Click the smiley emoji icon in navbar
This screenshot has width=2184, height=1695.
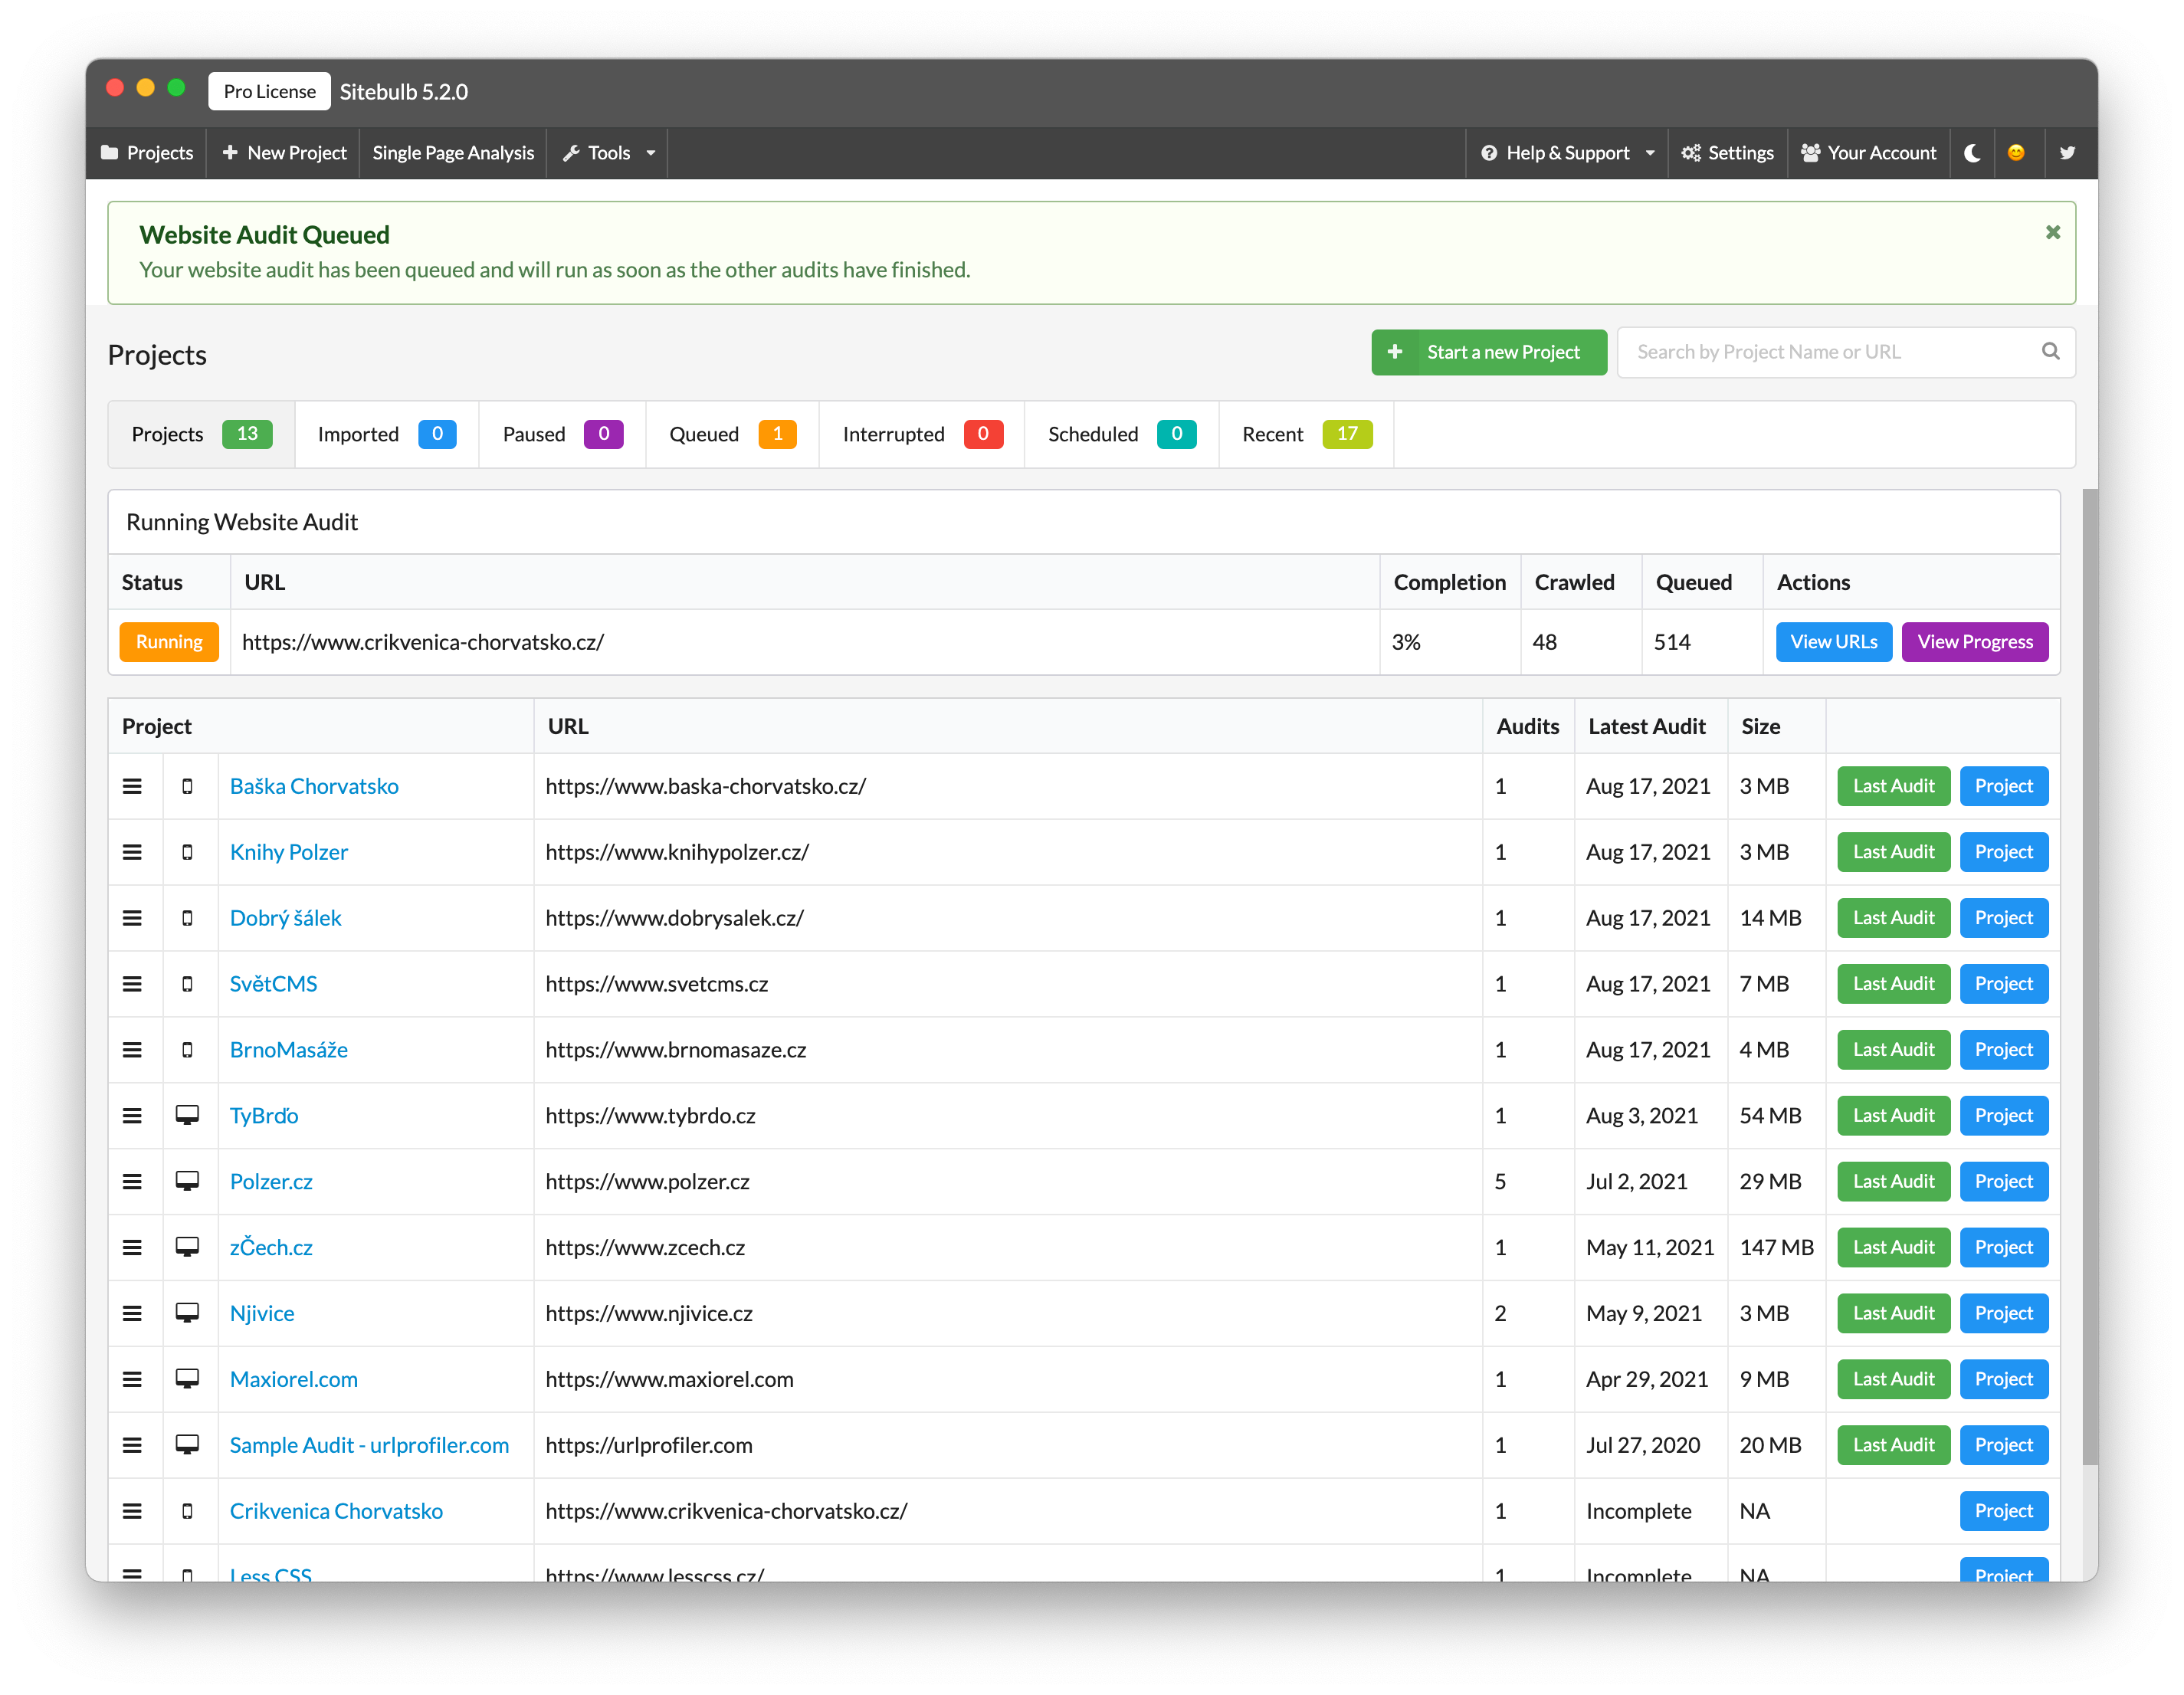point(2016,153)
